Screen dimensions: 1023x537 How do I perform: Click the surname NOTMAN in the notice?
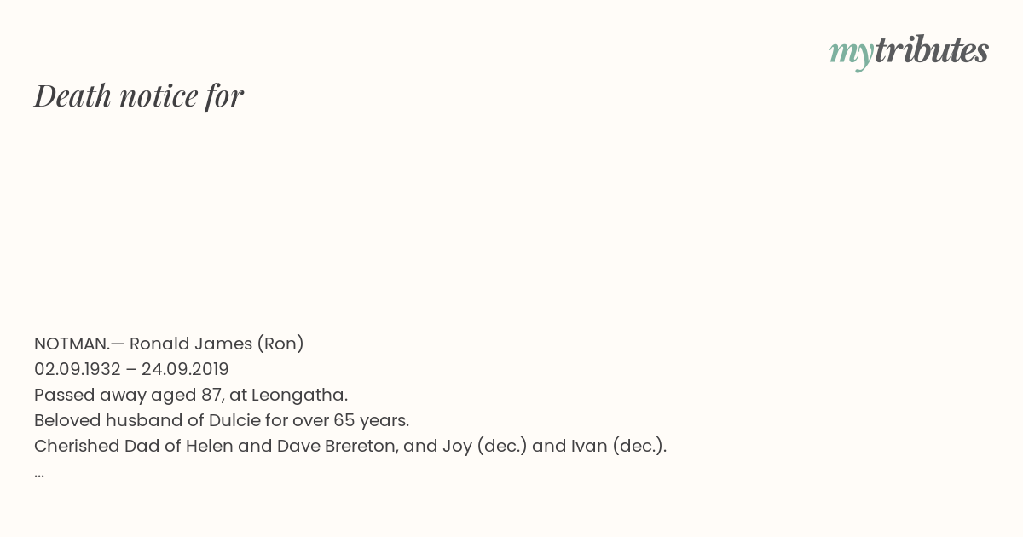71,344
